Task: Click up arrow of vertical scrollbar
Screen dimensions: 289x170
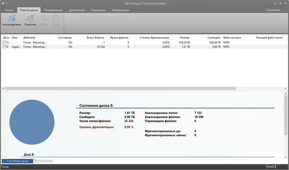Action: pos(286,94)
